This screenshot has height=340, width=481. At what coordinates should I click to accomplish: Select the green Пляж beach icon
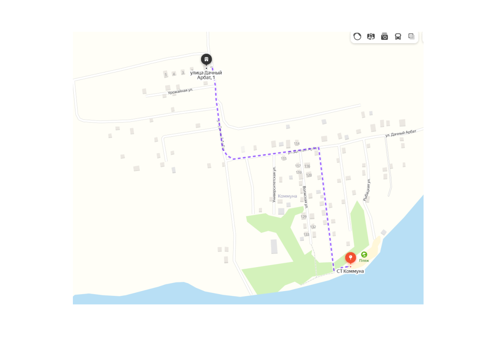[364, 254]
